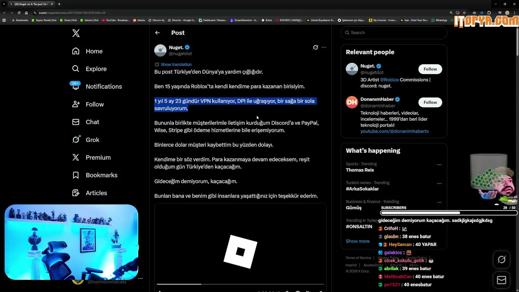
Task: Open the @Roblox mention in Nuget.'s bio
Action: pos(389,80)
